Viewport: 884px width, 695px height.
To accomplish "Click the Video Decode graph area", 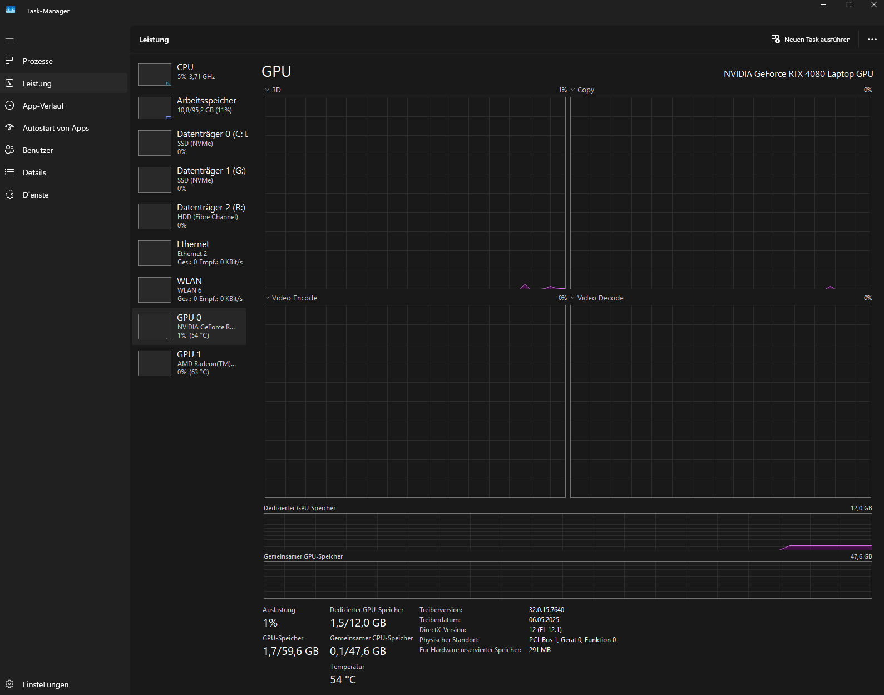I will pyautogui.click(x=720, y=401).
